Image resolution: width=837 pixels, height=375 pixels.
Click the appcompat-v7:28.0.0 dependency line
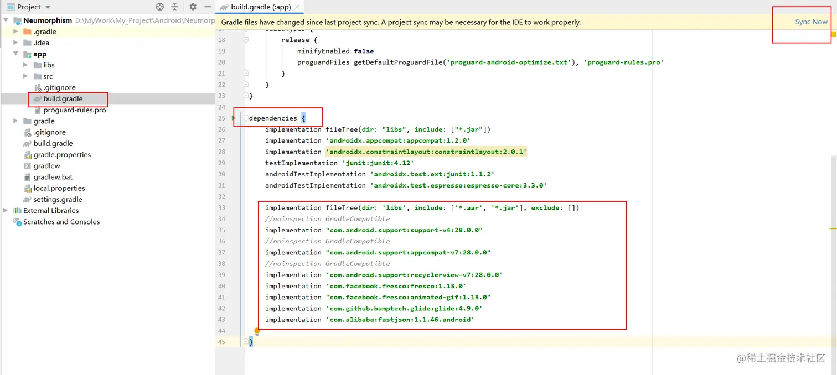point(378,252)
